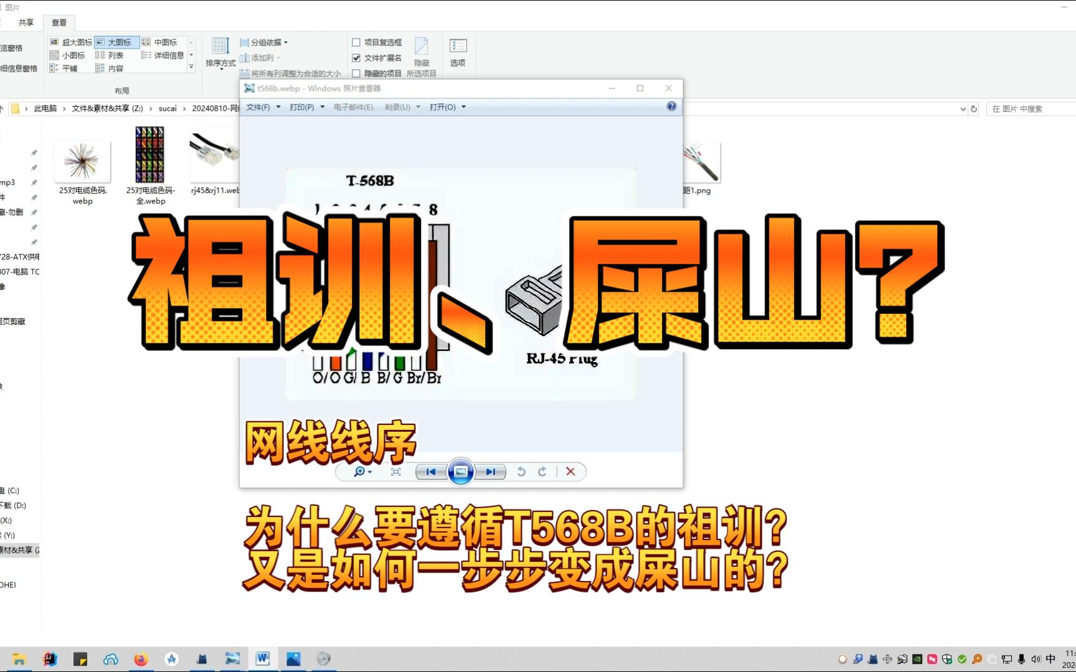The height and width of the screenshot is (672, 1076).
Task: Switch to 查看 ribbon tab
Action: [59, 22]
